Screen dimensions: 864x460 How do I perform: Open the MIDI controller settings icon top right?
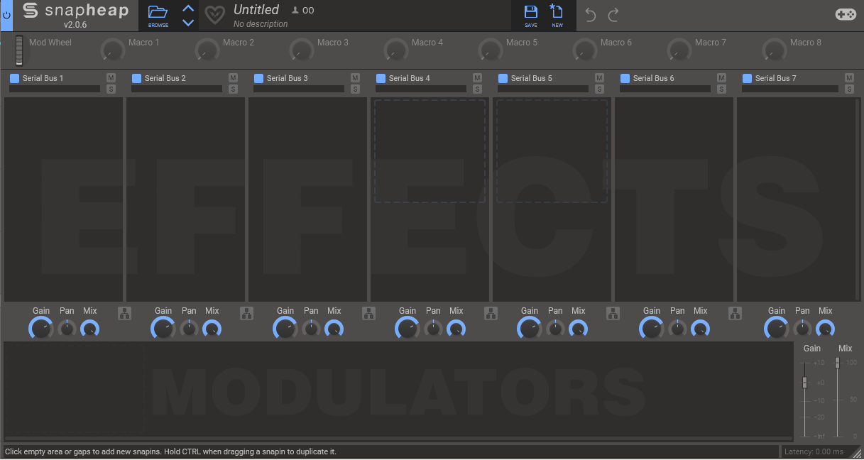844,13
